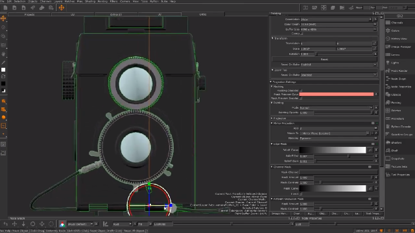Click the RGB channel display icon
The width and height of the screenshot is (415, 233).
(62, 225)
